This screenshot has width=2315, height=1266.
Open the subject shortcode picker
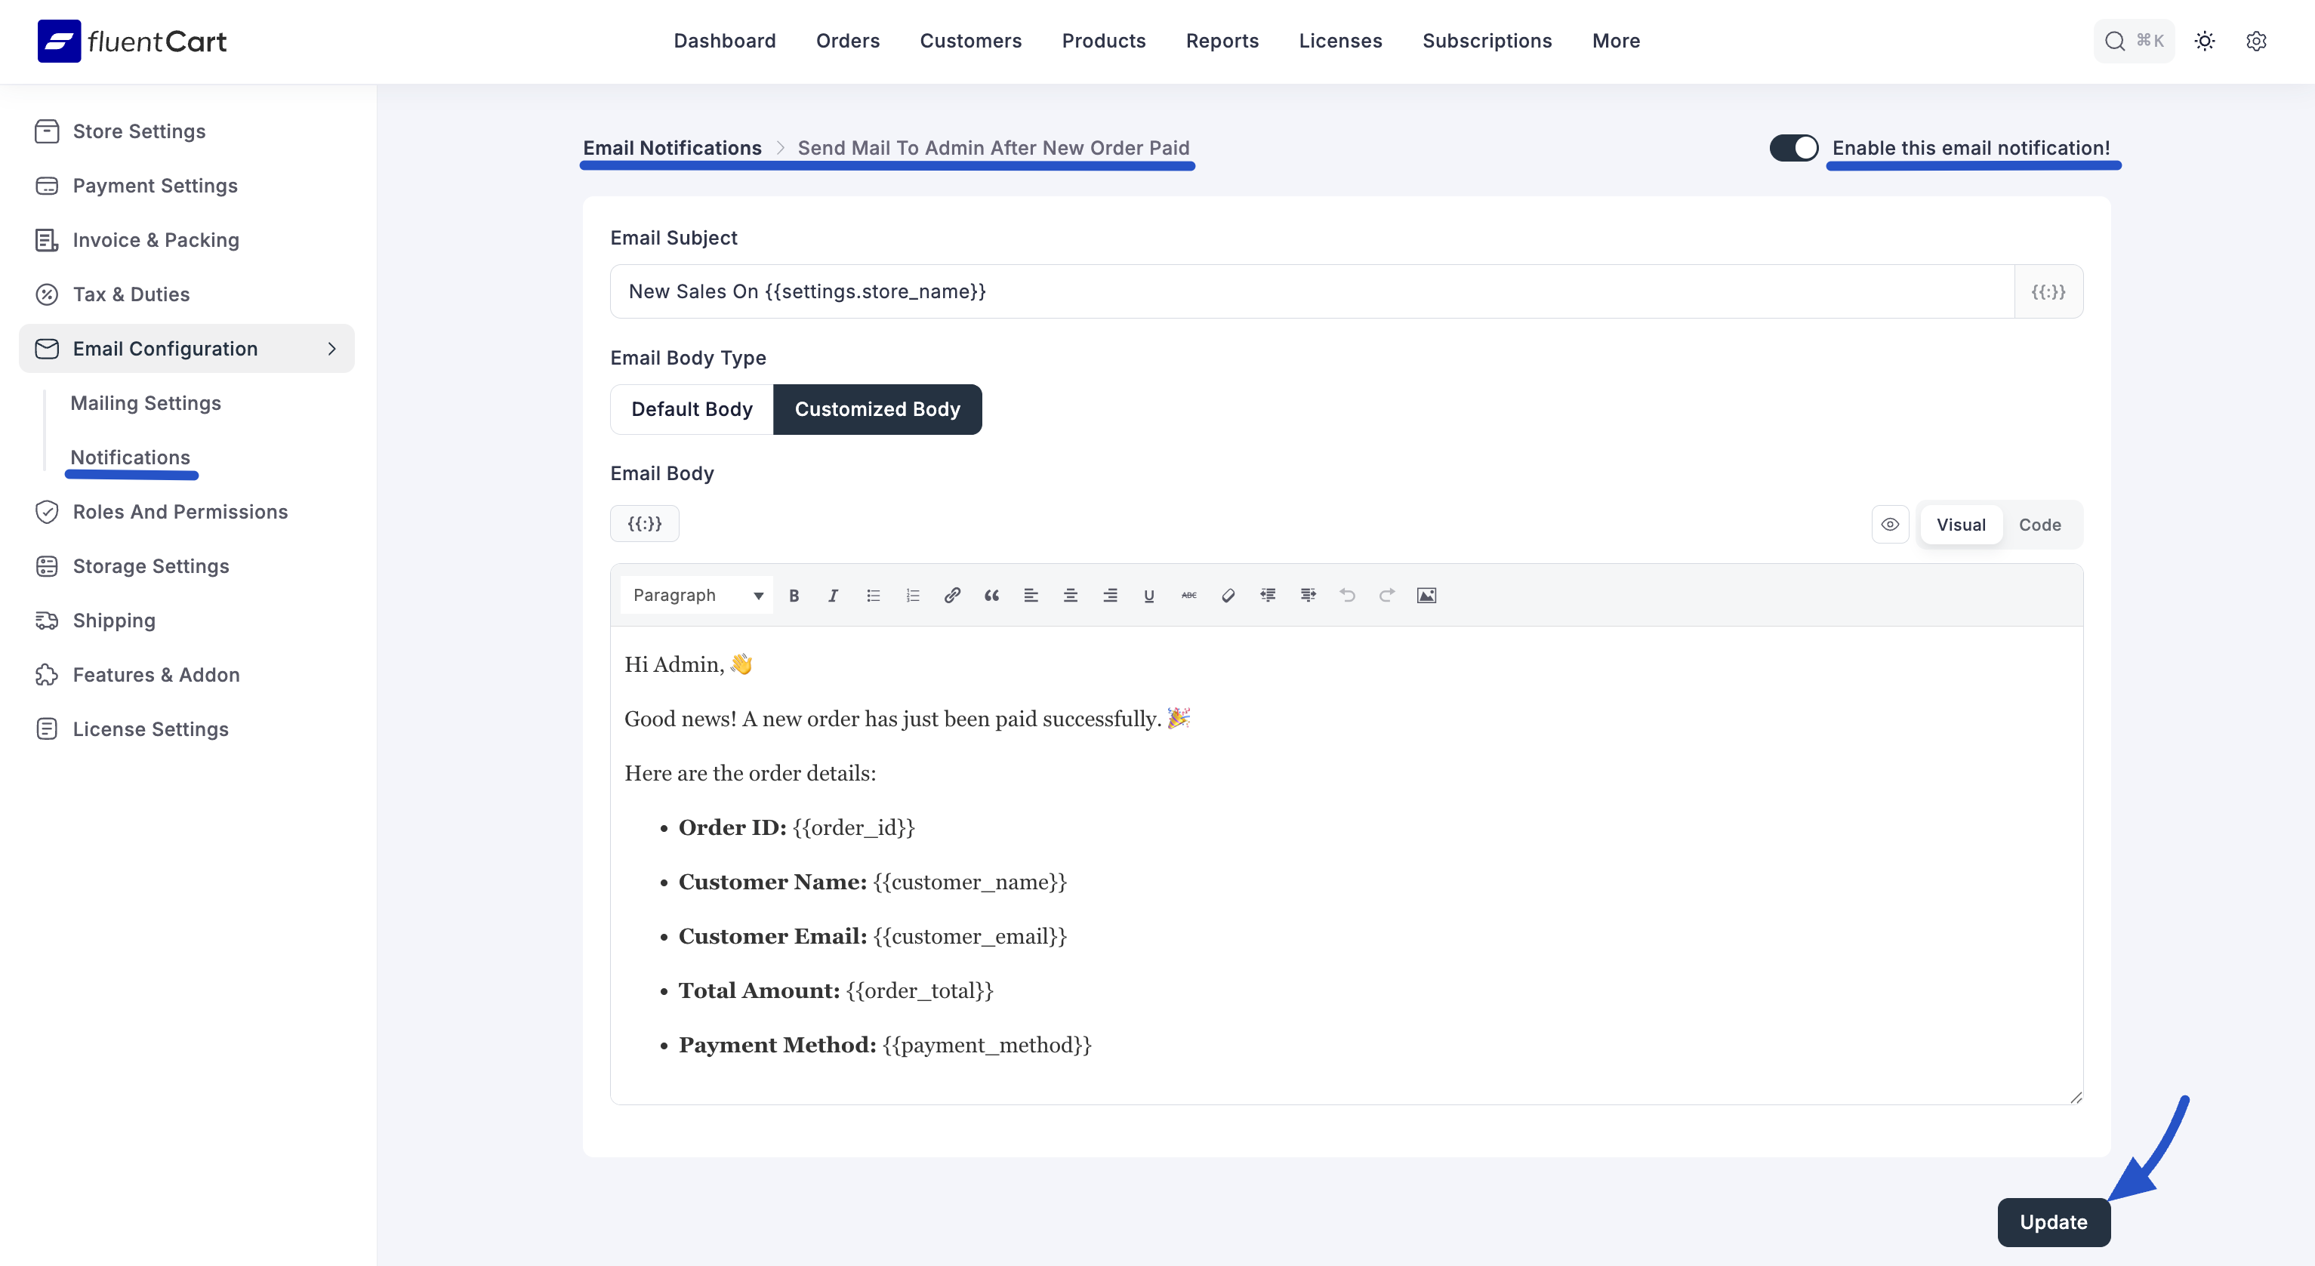coord(2049,291)
